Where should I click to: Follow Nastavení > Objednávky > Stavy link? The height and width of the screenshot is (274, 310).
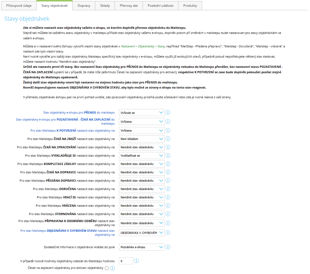tap(143, 46)
